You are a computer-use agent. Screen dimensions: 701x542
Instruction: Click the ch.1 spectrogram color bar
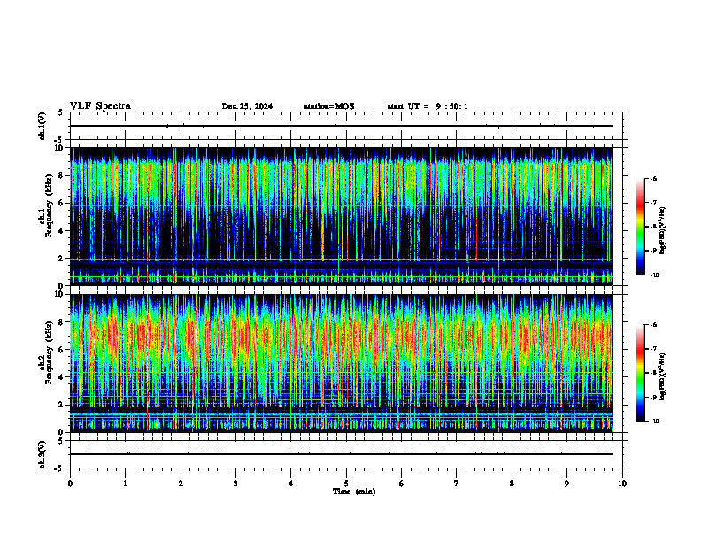pyautogui.click(x=641, y=227)
